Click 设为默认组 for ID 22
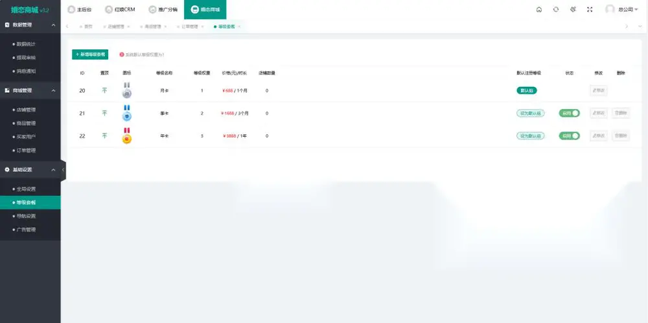The height and width of the screenshot is (323, 648). 530,136
